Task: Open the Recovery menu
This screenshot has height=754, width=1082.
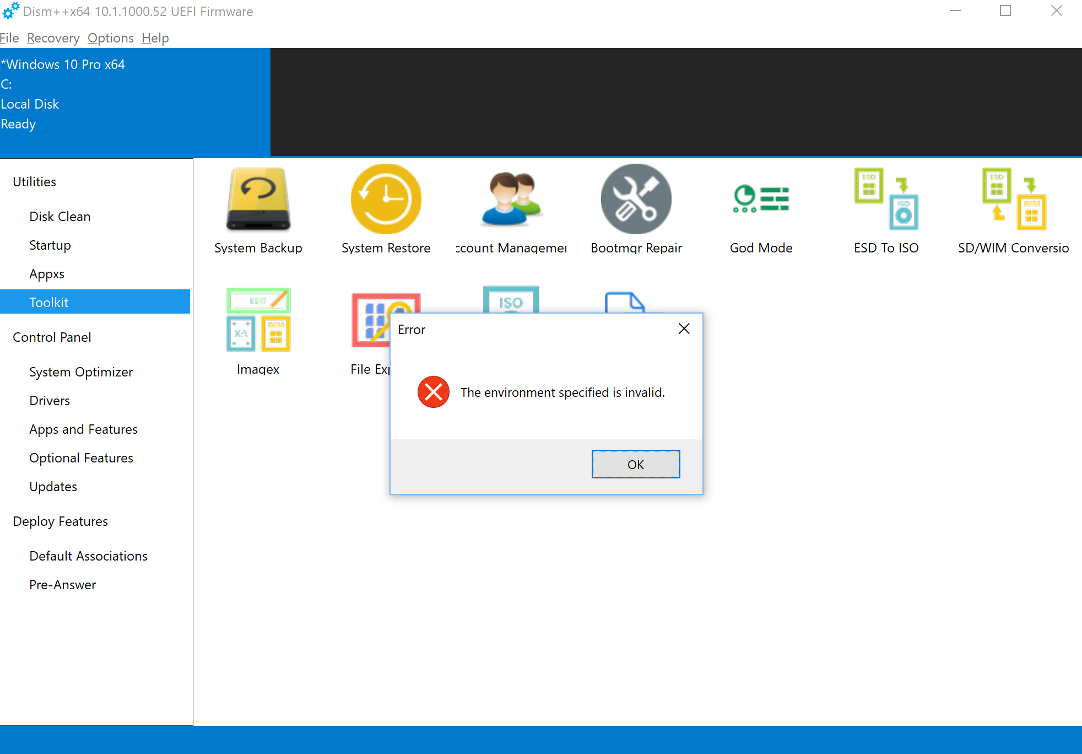Action: pyautogui.click(x=53, y=38)
